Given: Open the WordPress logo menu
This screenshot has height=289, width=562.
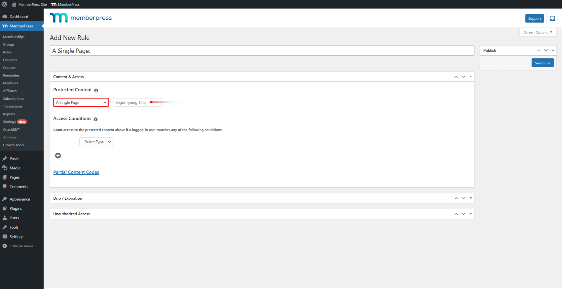Looking at the screenshot, I should (4, 4).
